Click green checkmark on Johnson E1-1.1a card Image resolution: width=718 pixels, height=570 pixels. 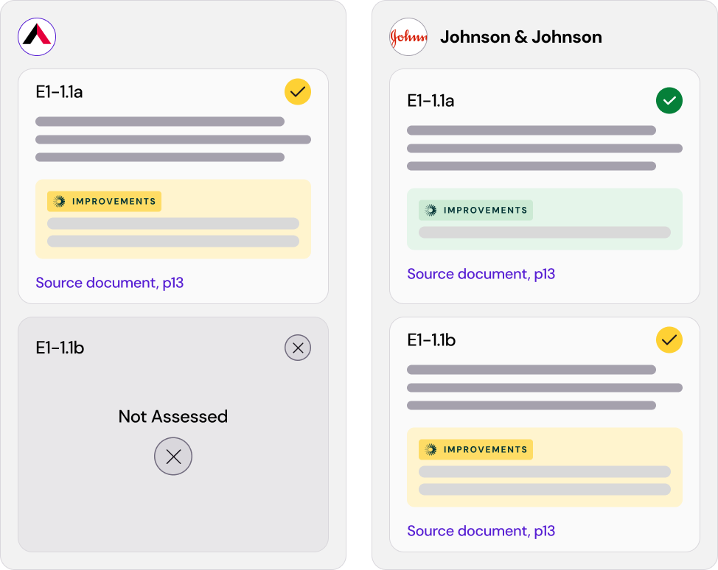pos(669,101)
